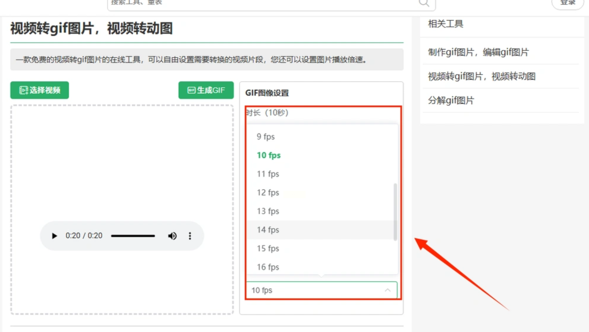This screenshot has height=332, width=589.
Task: Pick 14 fps frame rate
Action: [x=268, y=230]
